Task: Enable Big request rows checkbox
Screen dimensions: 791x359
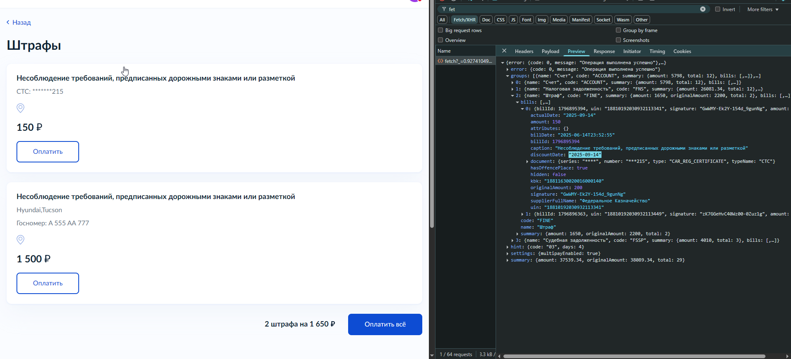Action: [x=440, y=30]
